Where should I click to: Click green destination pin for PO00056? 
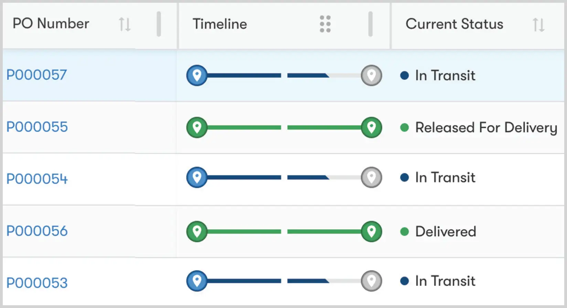pyautogui.click(x=371, y=231)
